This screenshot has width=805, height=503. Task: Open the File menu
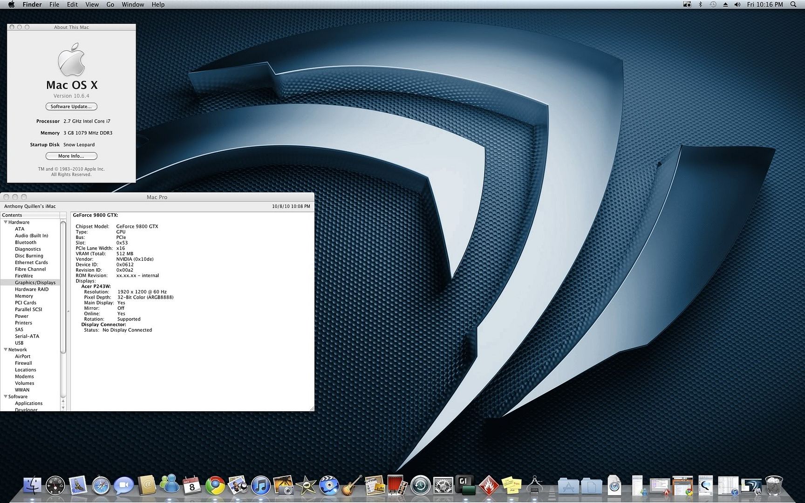(55, 4)
